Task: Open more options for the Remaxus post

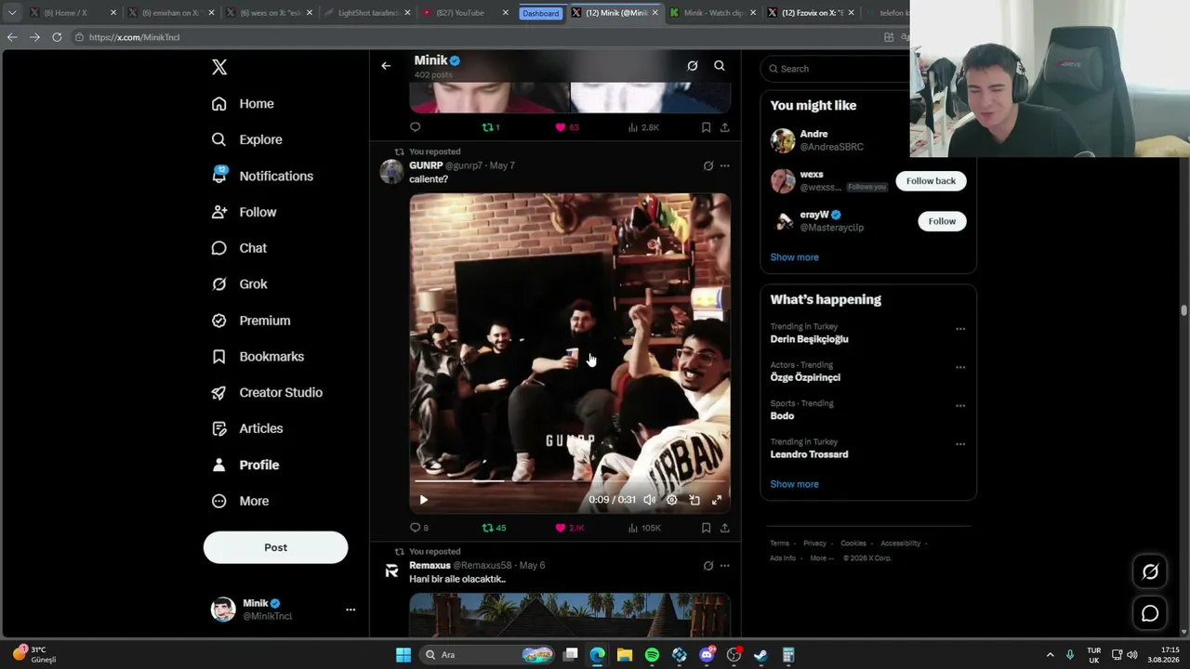Action: coord(725,566)
